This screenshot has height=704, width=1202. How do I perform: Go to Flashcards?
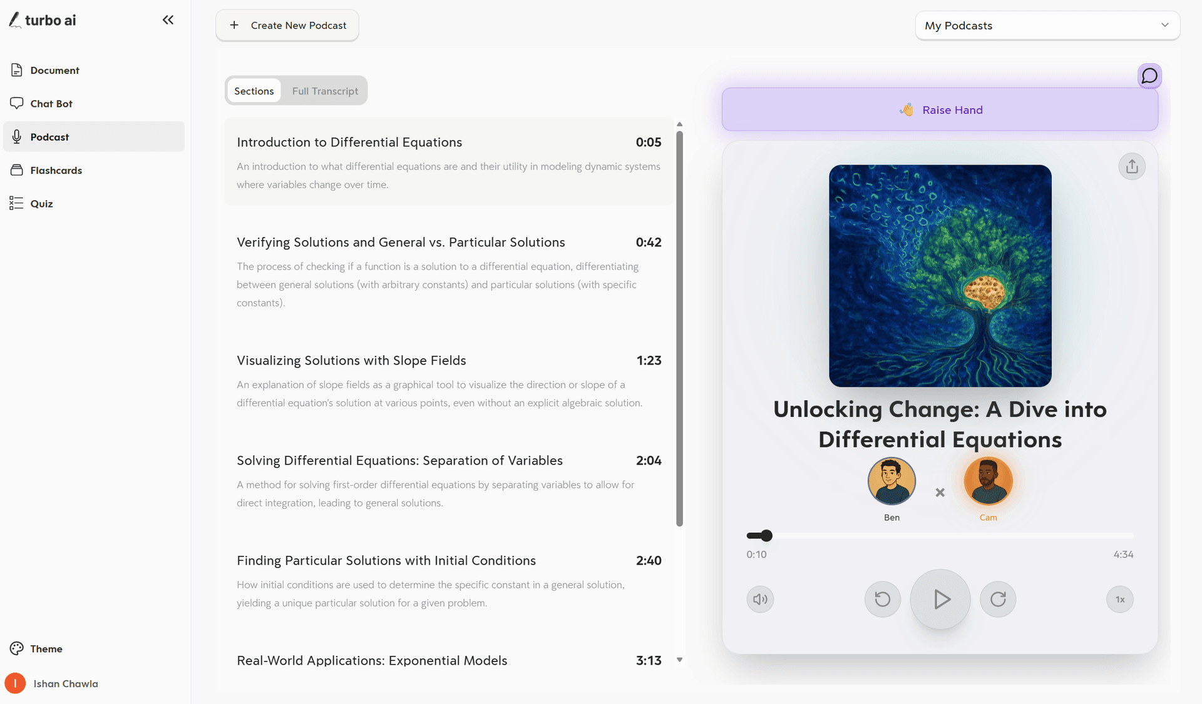click(94, 170)
